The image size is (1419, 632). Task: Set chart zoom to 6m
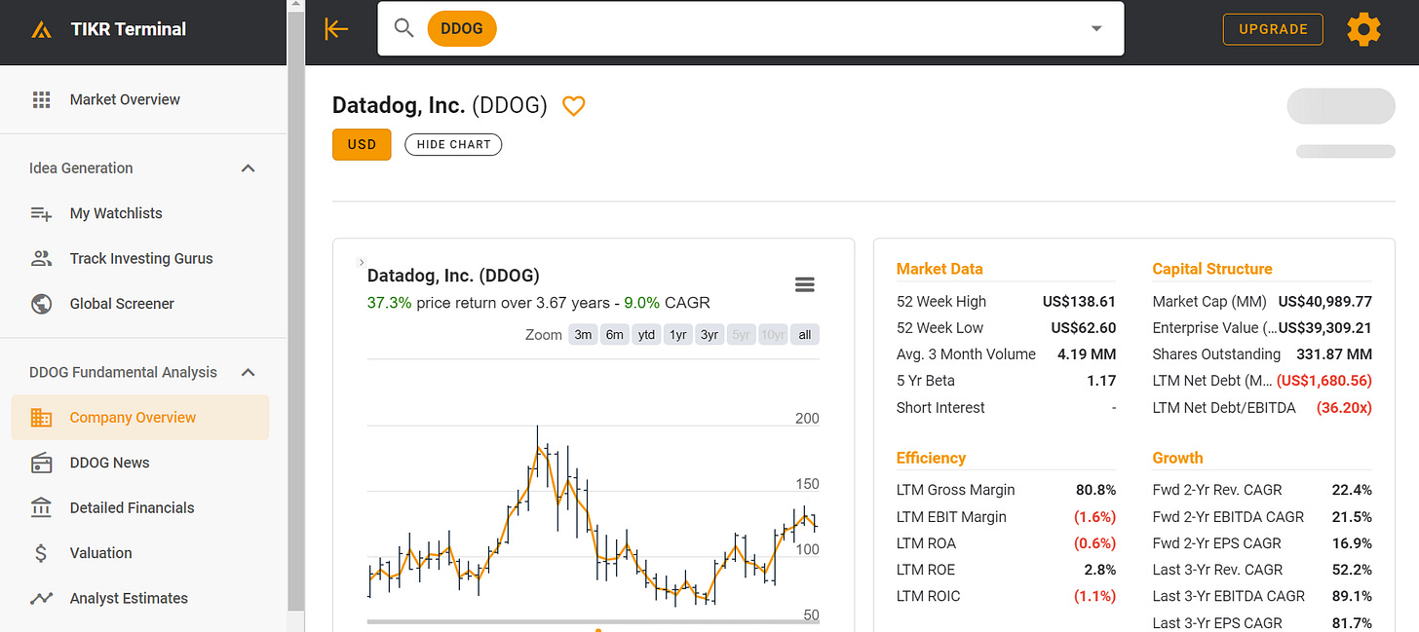pos(614,335)
